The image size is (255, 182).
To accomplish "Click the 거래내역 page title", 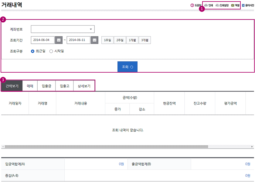I will pyautogui.click(x=12, y=5).
